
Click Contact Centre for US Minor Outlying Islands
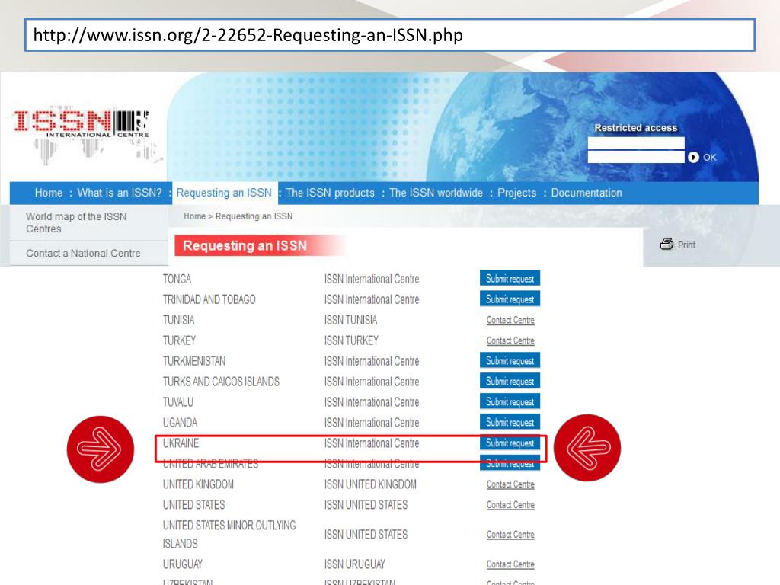coord(510,535)
